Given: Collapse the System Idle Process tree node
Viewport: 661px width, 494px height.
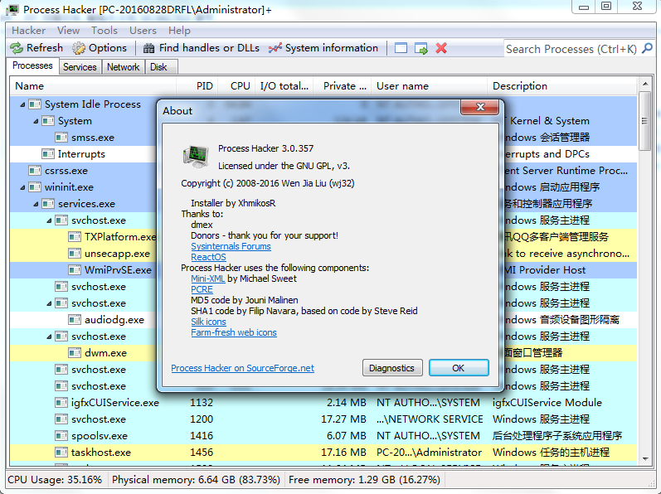Looking at the screenshot, I should 22,104.
